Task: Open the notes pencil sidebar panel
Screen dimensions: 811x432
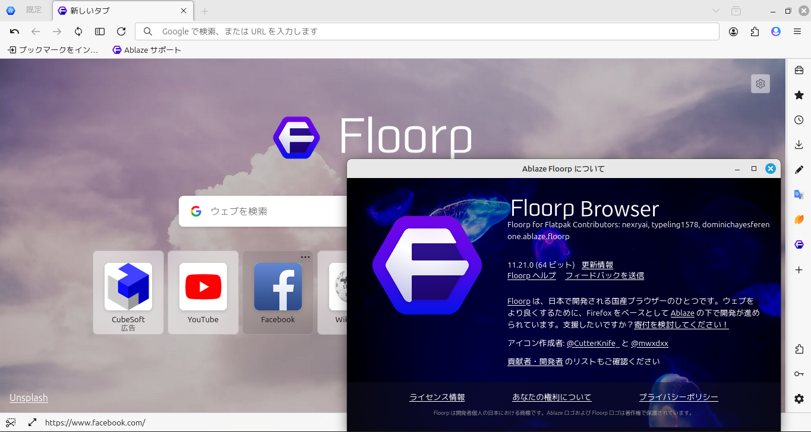Action: tap(799, 170)
